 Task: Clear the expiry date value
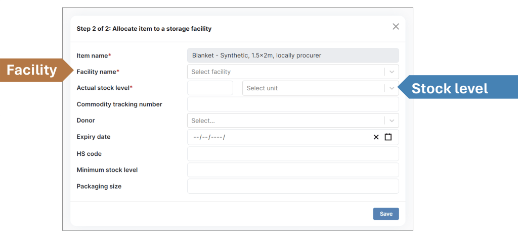point(376,137)
